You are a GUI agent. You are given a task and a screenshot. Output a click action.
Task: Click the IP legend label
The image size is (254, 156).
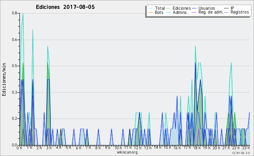pos(232,8)
